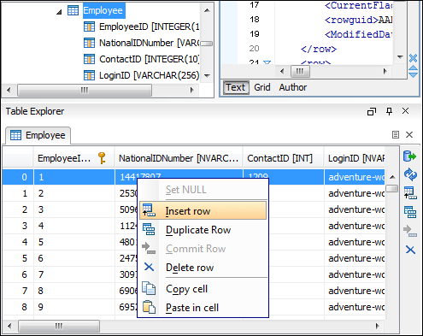
Task: Choose Paste in cell menu entry
Action: tap(203, 308)
